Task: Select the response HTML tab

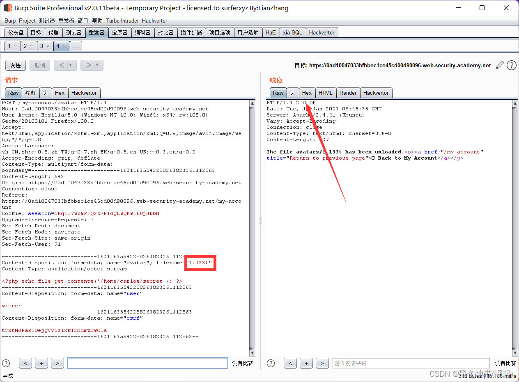Action: [326, 93]
